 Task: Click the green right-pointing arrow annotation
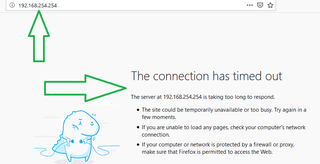tap(85, 88)
